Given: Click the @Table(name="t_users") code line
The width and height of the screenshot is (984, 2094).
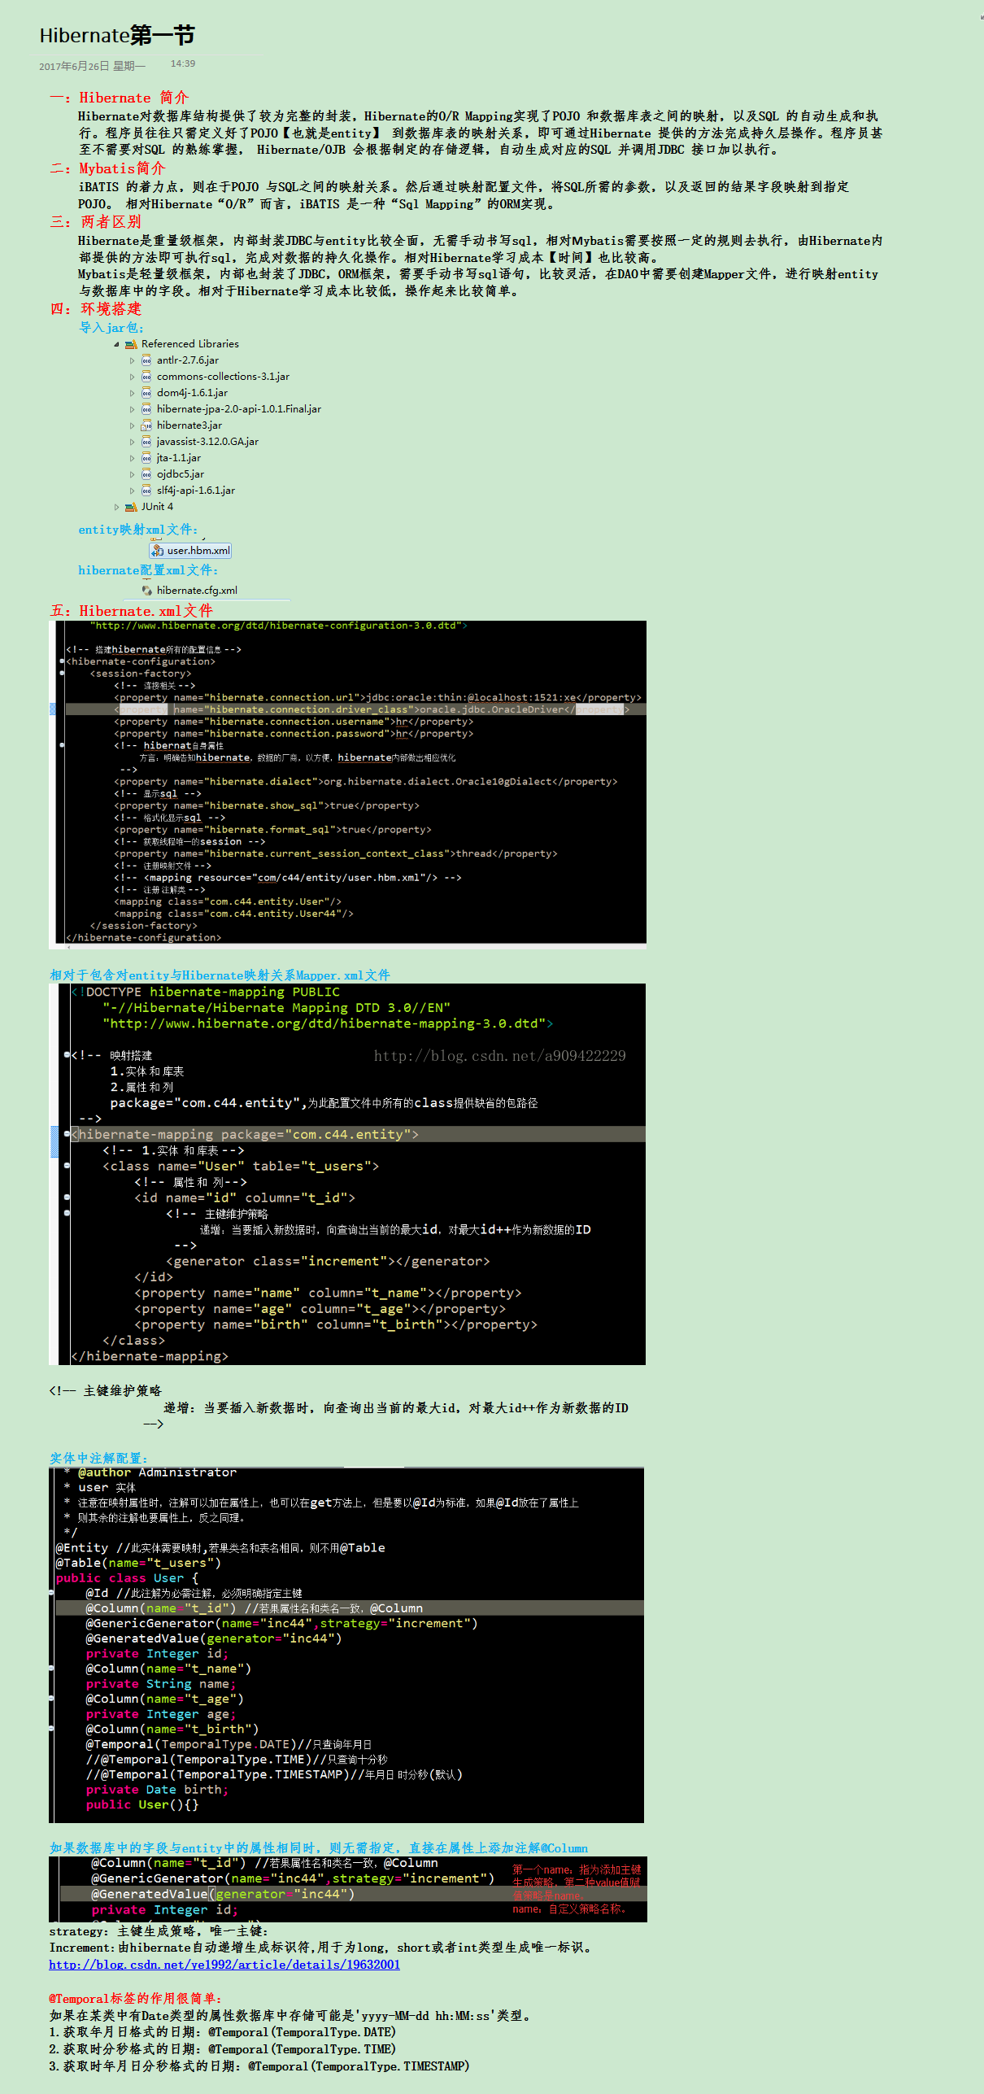Looking at the screenshot, I should click(138, 1563).
